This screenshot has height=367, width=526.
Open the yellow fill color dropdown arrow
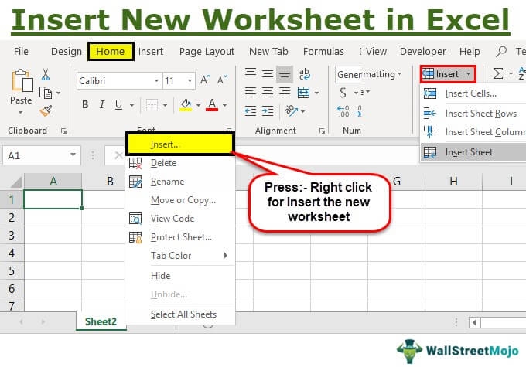click(x=197, y=105)
